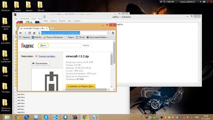Screen dimensions: 213x120
Task: Open the База знаний Майнкрафт bookmark
Action: pyautogui.click(x=97, y=37)
